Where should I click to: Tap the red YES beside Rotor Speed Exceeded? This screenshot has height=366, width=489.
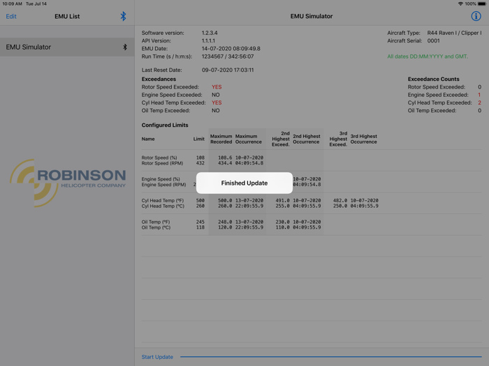(x=217, y=87)
